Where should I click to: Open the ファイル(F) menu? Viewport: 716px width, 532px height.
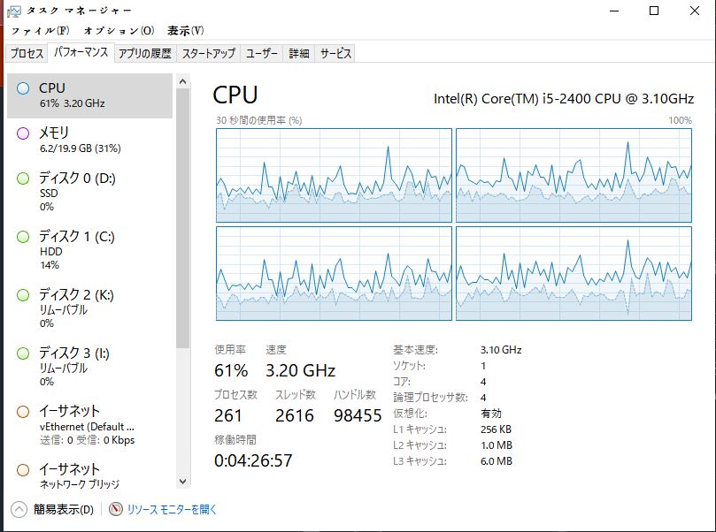(x=40, y=31)
